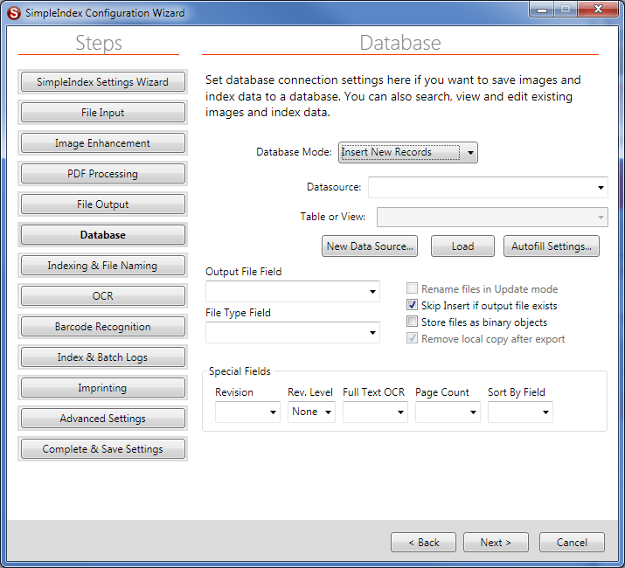Click the Load button
625x568 pixels.
tap(462, 246)
